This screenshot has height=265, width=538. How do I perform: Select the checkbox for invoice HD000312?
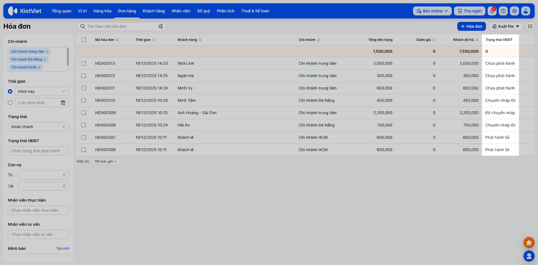(x=83, y=76)
